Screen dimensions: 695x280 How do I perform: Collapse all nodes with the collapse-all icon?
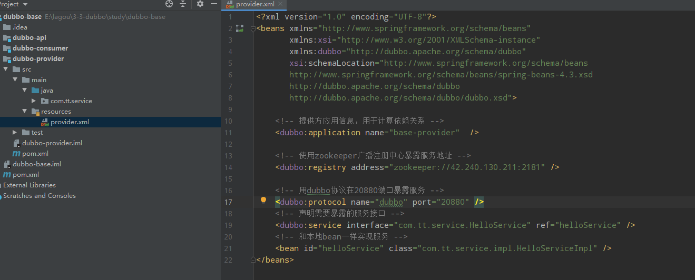[x=183, y=4]
